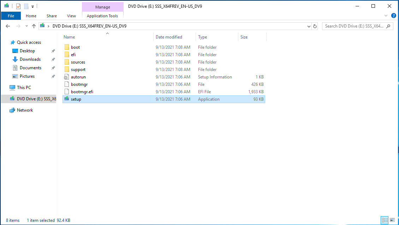Open the File menu
Screen dimensions: 399x225
click(11, 16)
